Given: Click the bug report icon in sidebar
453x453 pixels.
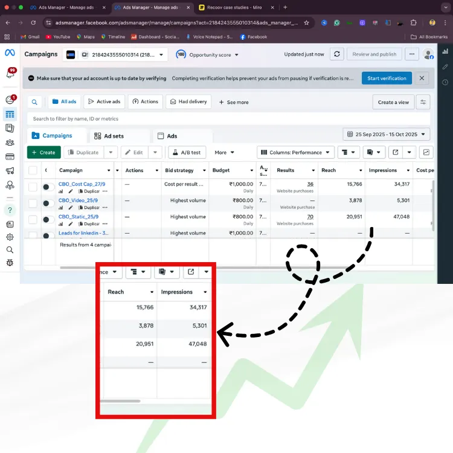Looking at the screenshot, I should pos(10,263).
